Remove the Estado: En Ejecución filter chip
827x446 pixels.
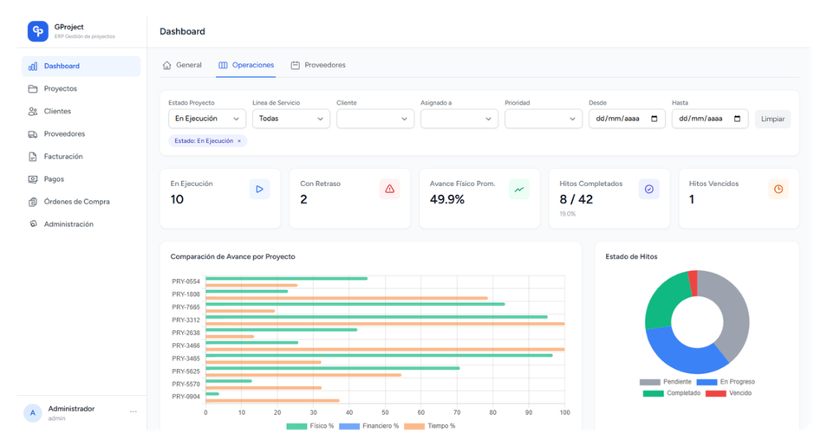[239, 140]
